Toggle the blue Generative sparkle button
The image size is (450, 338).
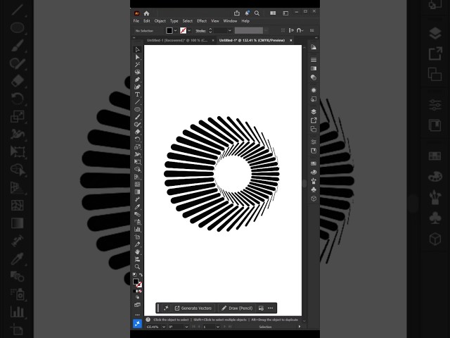point(138,324)
